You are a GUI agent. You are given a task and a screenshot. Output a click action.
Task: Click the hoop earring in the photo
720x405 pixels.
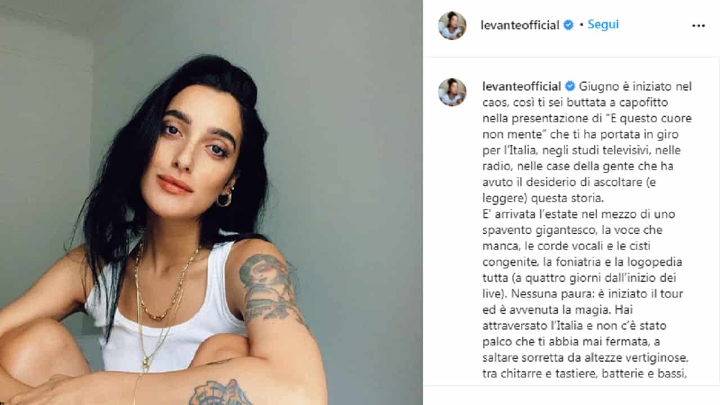pyautogui.click(x=224, y=198)
